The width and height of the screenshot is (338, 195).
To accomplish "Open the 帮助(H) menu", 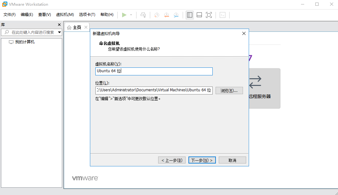I will point(107,15).
